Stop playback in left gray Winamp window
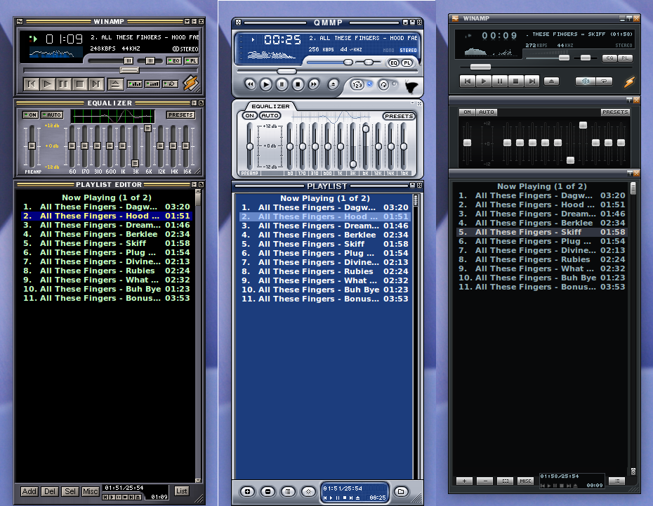 (x=79, y=84)
